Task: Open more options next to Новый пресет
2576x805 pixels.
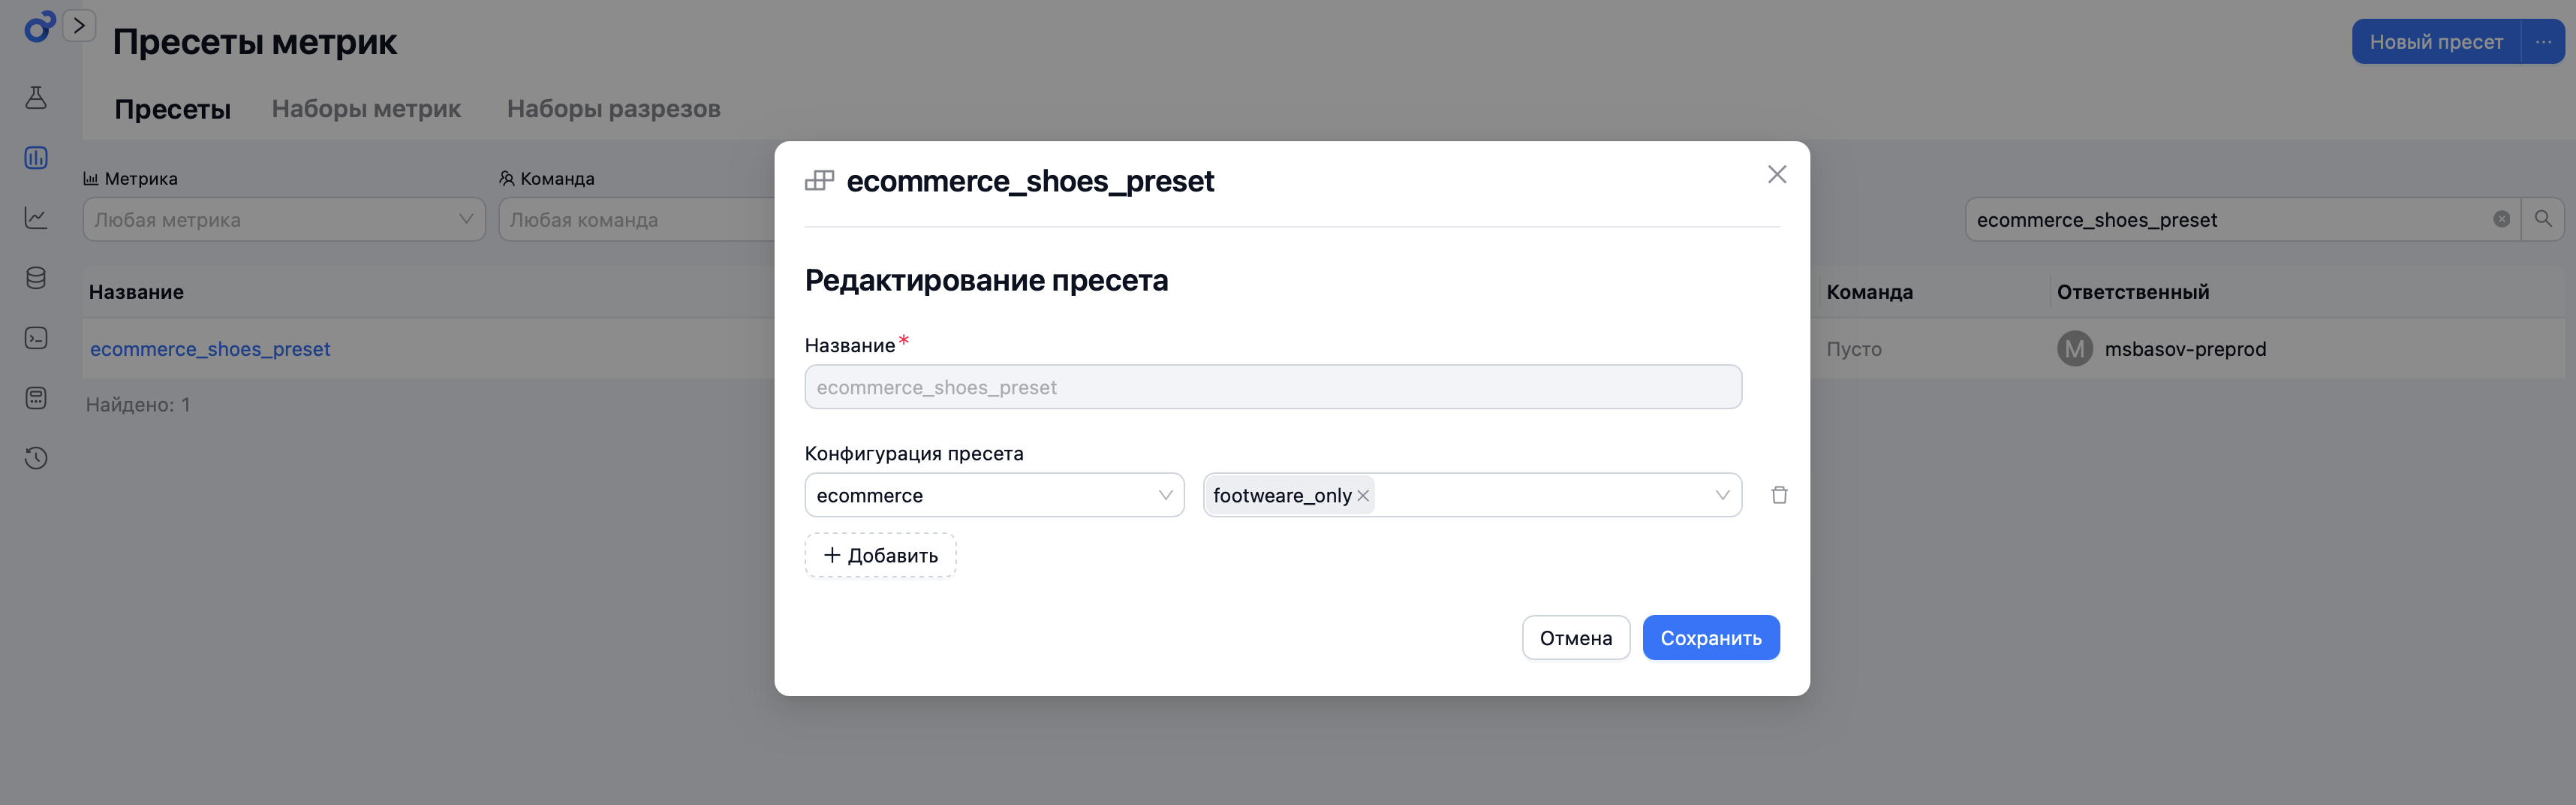Action: (2543, 42)
